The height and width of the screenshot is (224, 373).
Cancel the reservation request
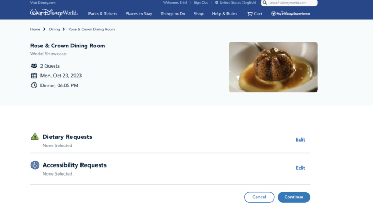point(259,197)
